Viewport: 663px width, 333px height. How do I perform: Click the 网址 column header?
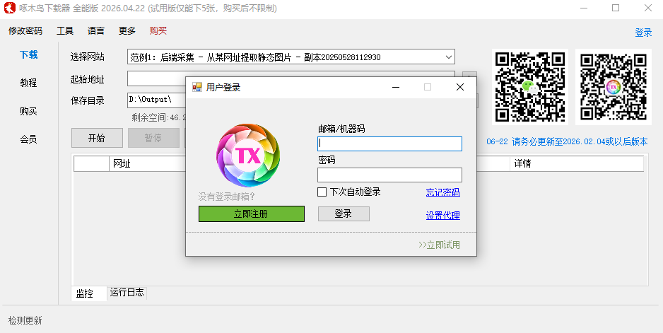coord(148,164)
